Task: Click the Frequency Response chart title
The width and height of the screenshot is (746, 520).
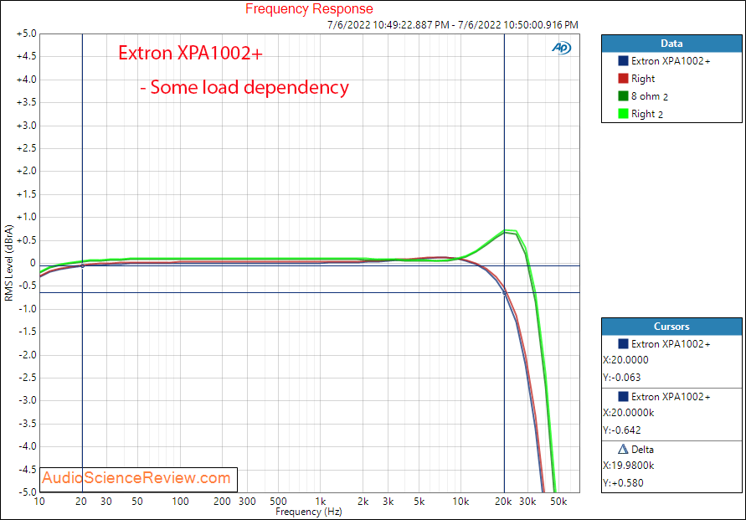Action: point(309,8)
